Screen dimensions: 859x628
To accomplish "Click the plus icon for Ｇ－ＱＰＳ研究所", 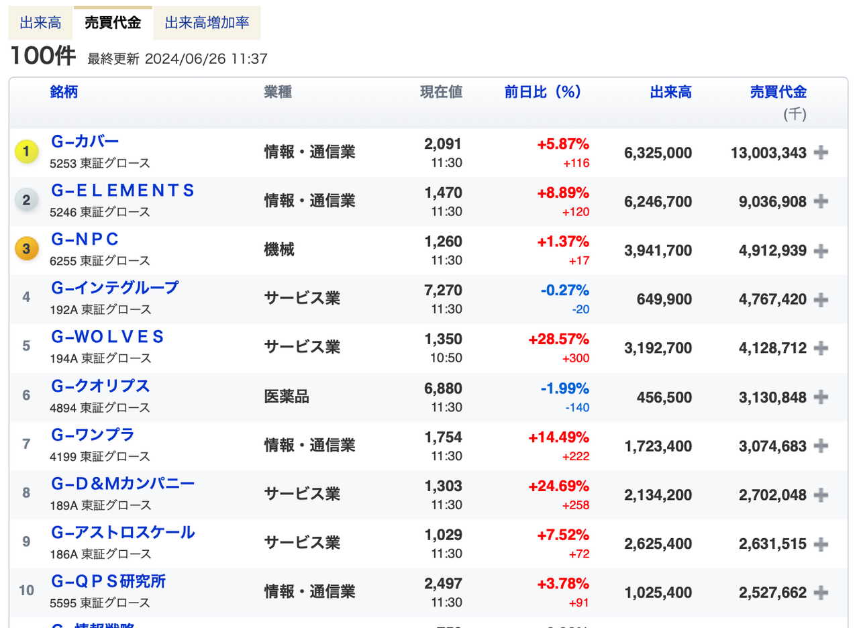I will pos(819,592).
